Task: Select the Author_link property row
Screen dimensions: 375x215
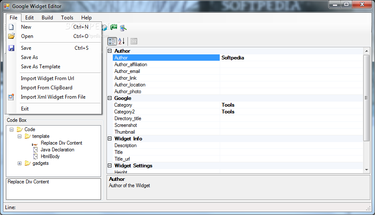Action: (238, 78)
